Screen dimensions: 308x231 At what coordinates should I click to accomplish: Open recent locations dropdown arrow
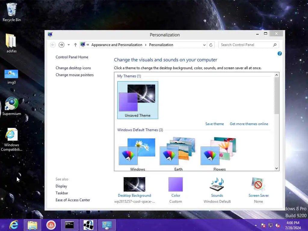(69, 45)
